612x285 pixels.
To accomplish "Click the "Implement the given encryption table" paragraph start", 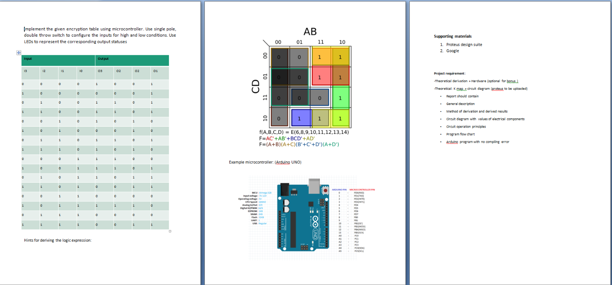I will (x=100, y=35).
